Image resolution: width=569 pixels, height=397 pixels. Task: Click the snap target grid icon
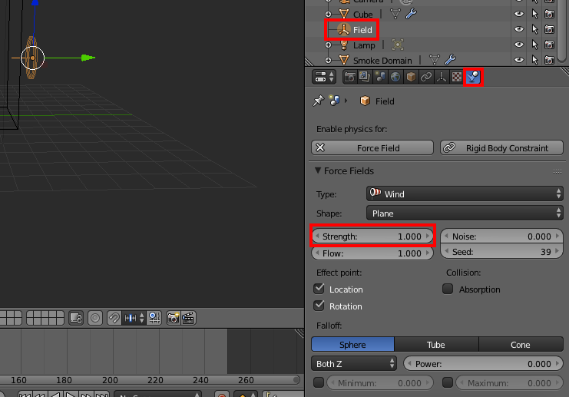pos(154,318)
